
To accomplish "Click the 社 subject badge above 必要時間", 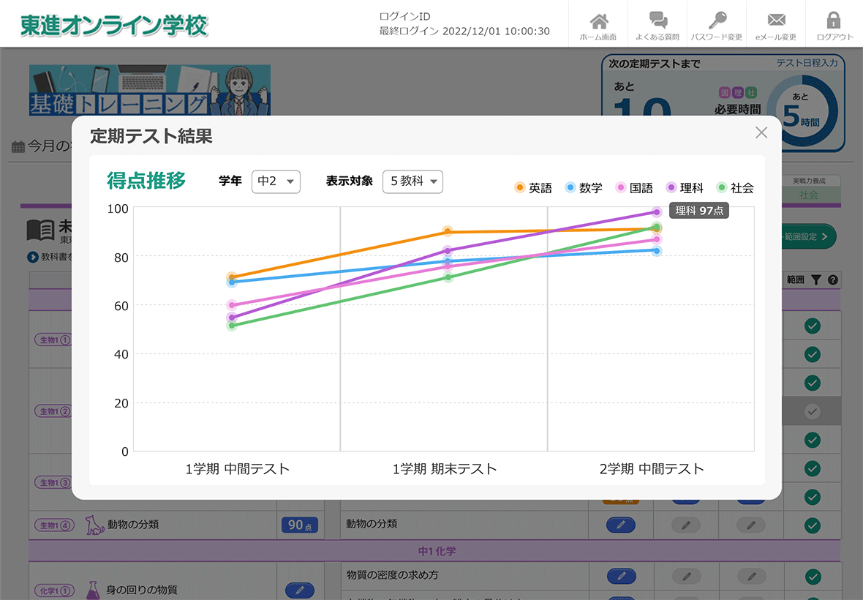I will (750, 93).
